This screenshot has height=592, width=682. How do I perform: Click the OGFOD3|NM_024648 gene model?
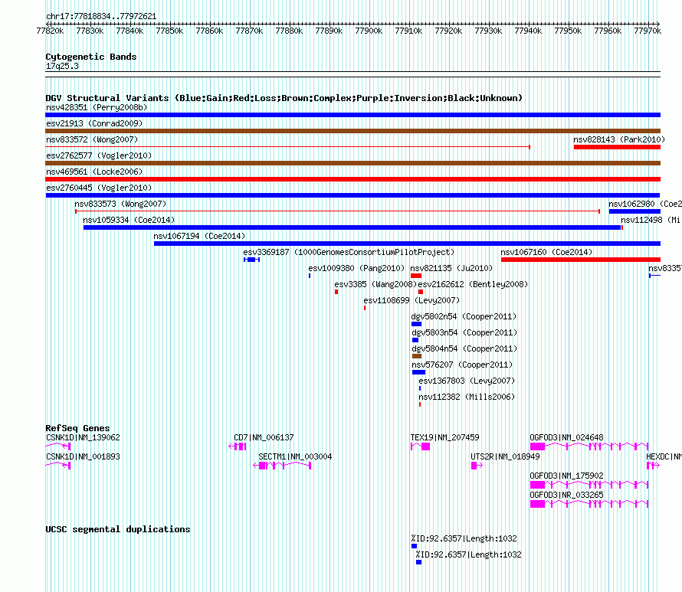point(589,446)
